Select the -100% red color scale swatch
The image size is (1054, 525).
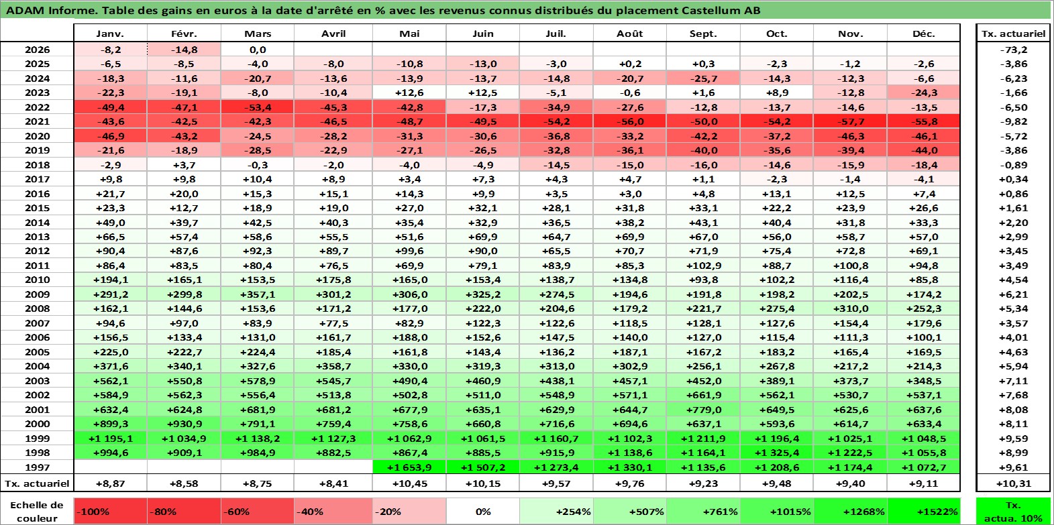tap(111, 512)
